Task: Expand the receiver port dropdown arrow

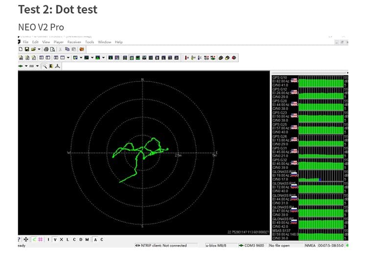Action: click(26, 66)
